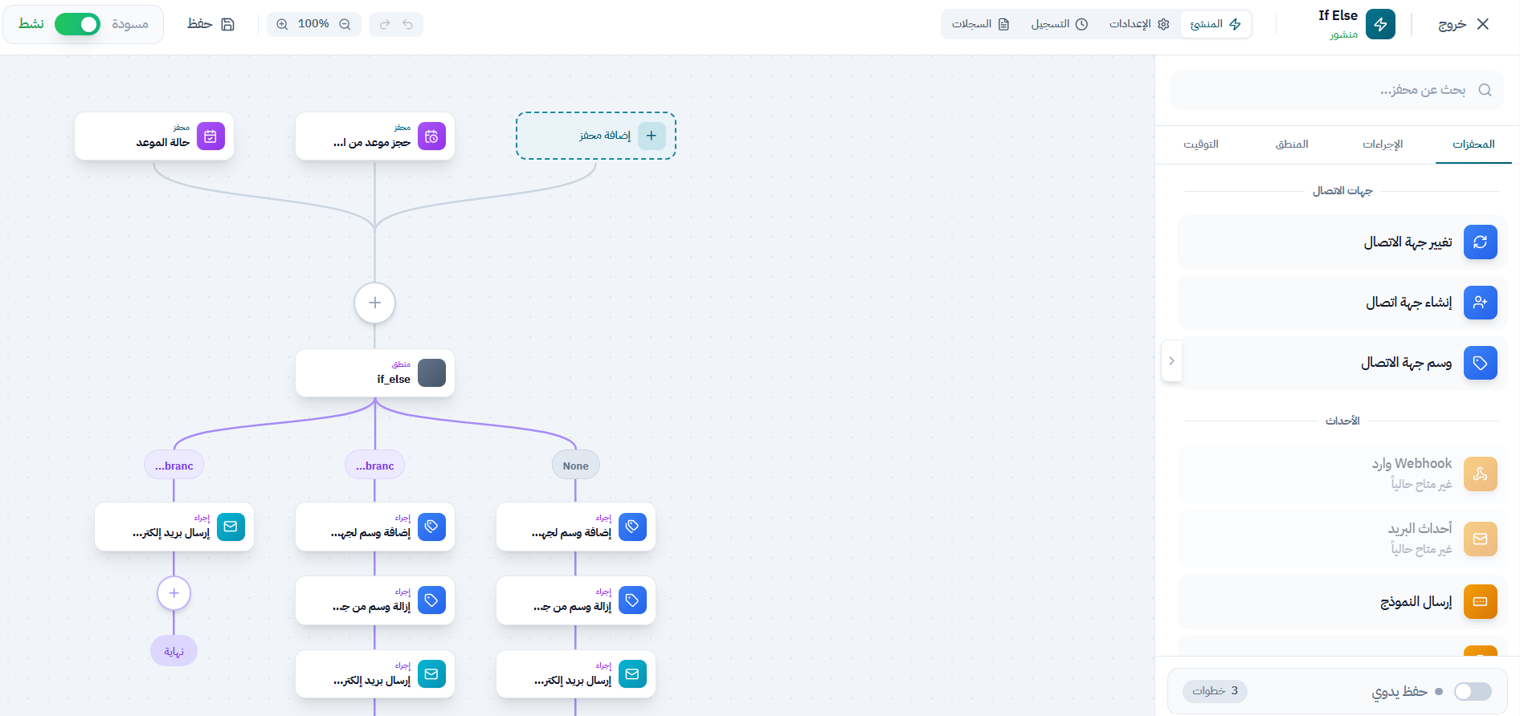The height and width of the screenshot is (716, 1520).
Task: Select the إضافة وسم action under None branch
Action: (x=576, y=527)
